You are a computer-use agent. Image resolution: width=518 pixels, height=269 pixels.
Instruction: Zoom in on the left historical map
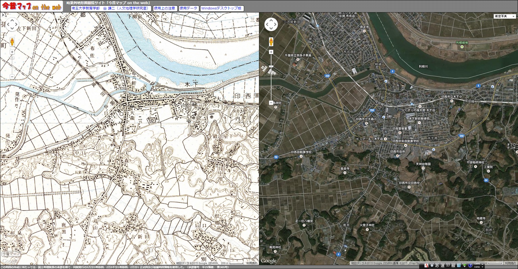point(12,52)
